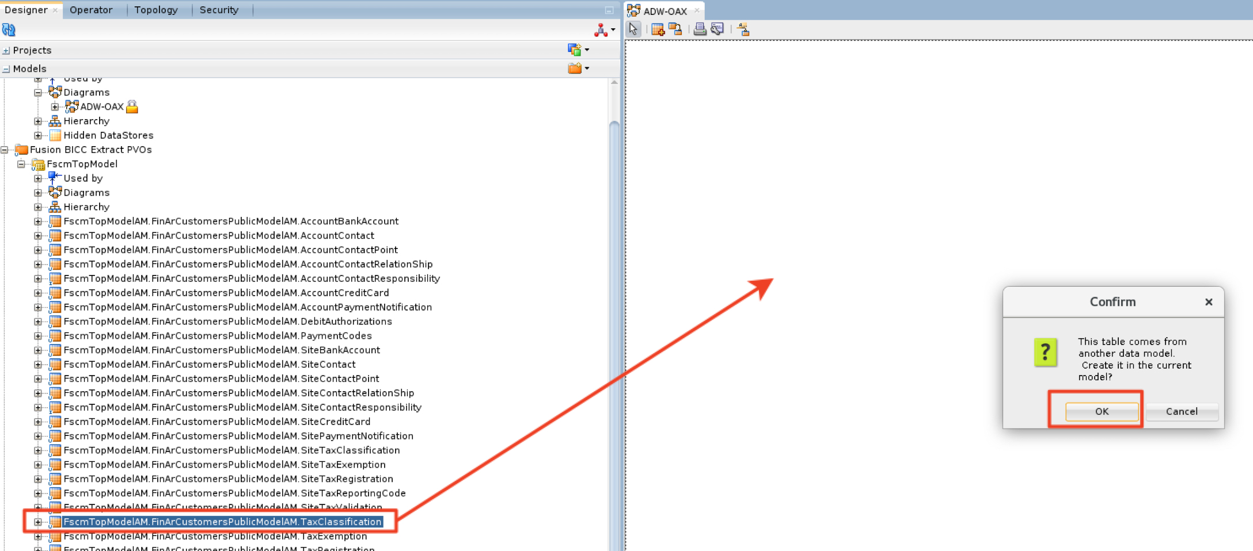
Task: Expand the Hidden DataStores node
Action: point(38,136)
